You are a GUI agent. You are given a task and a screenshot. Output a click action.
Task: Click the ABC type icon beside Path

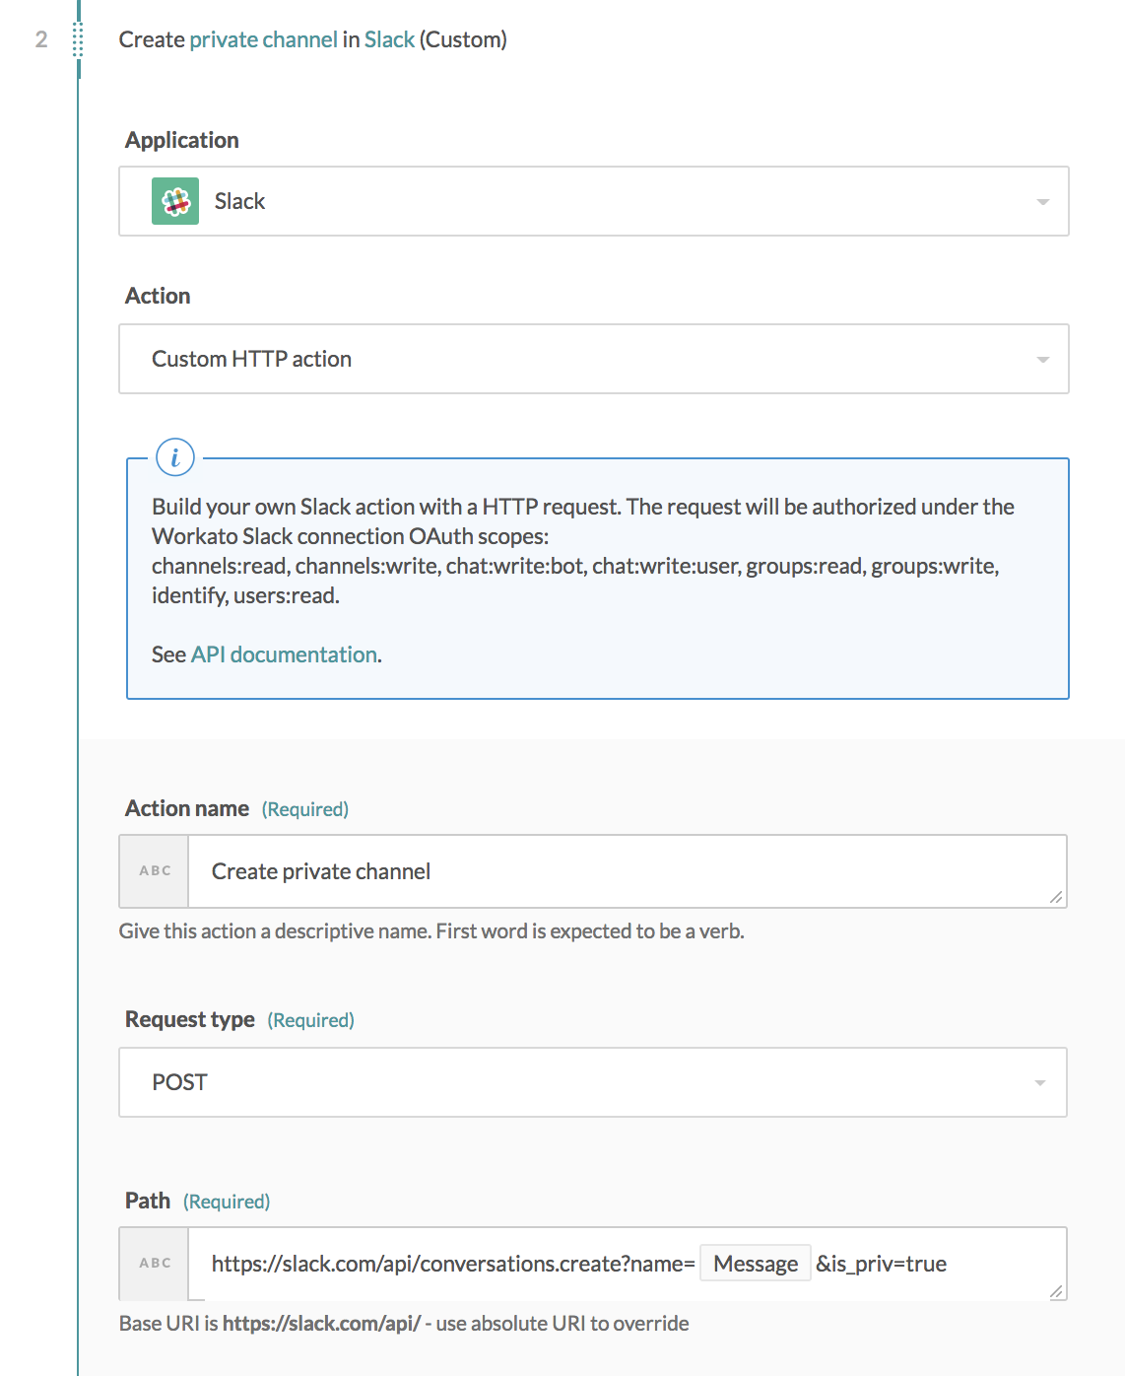click(x=155, y=1264)
